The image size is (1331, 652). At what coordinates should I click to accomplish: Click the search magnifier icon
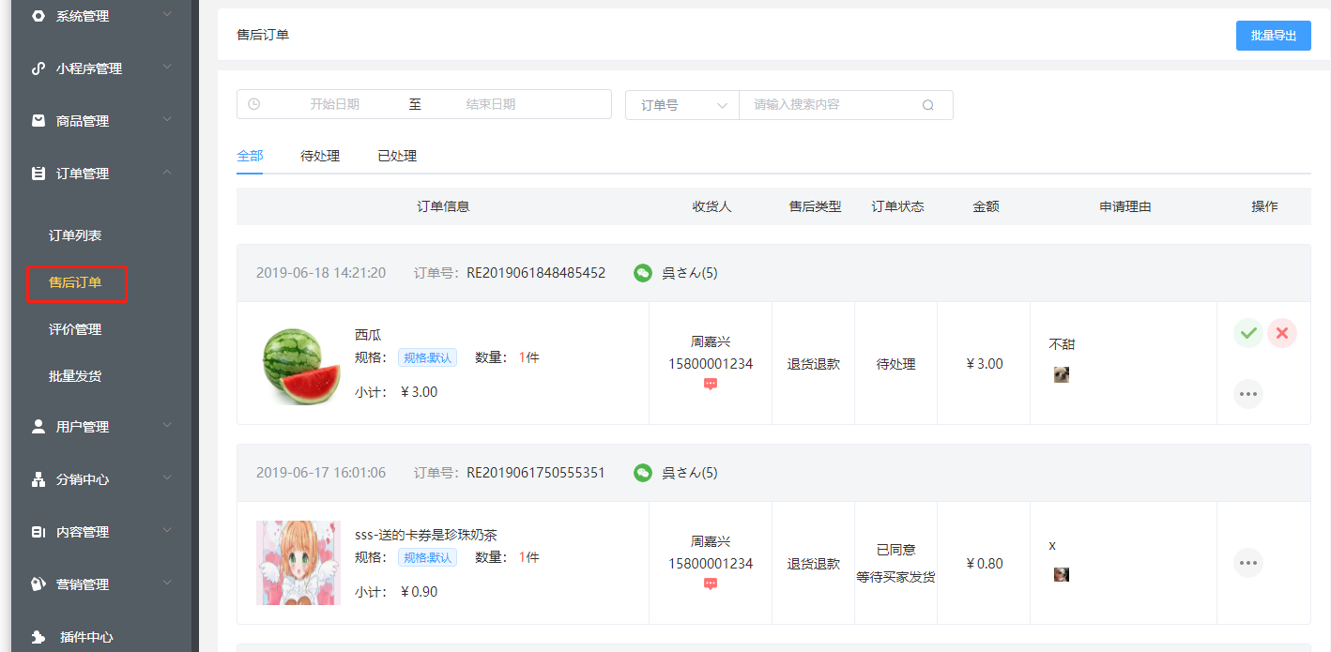click(927, 105)
